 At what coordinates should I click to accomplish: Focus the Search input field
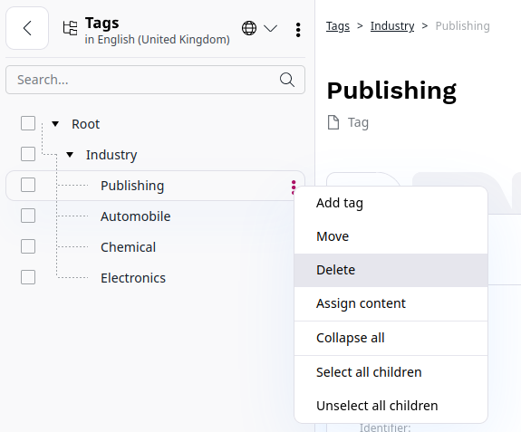(155, 80)
